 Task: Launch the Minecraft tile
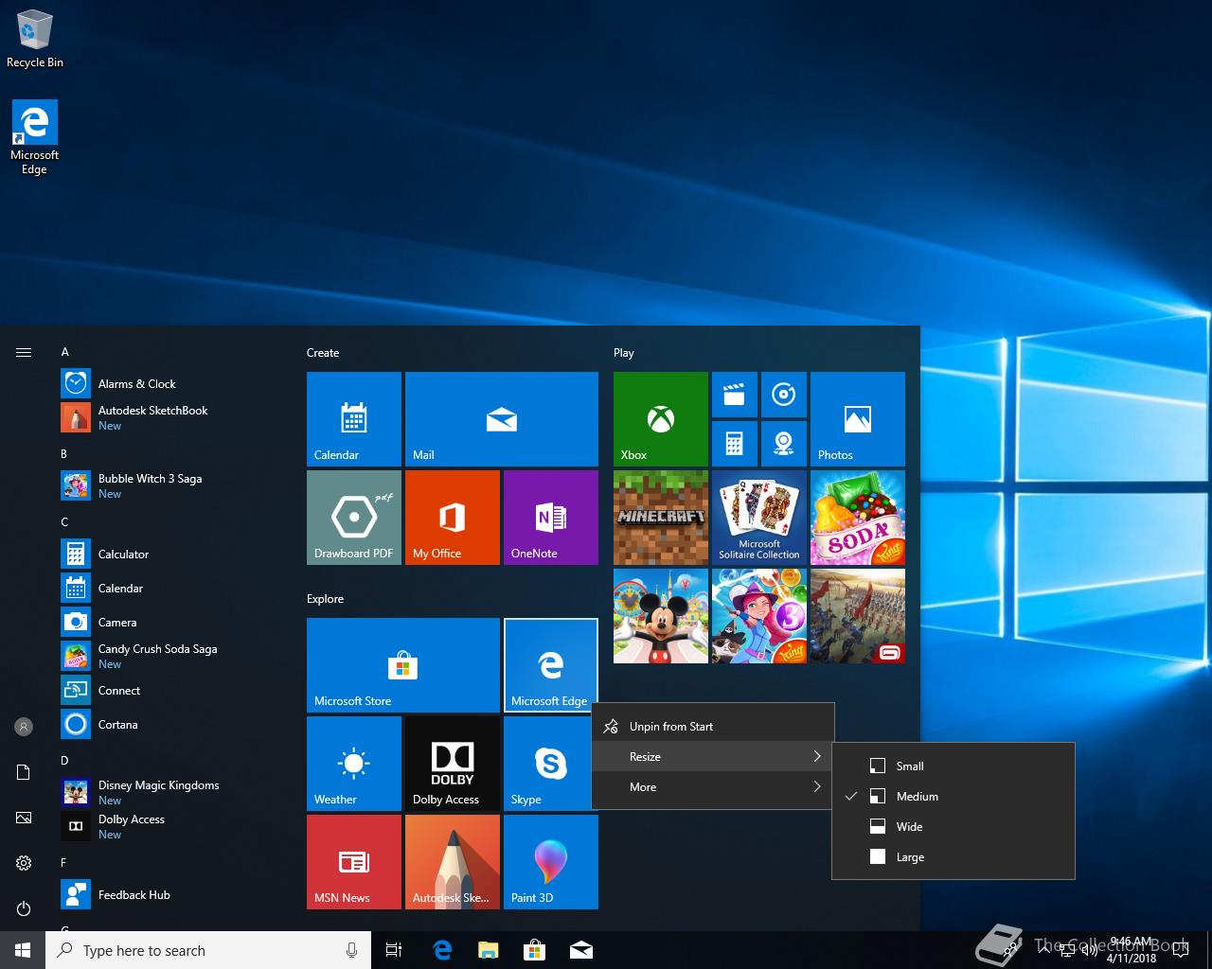[661, 518]
